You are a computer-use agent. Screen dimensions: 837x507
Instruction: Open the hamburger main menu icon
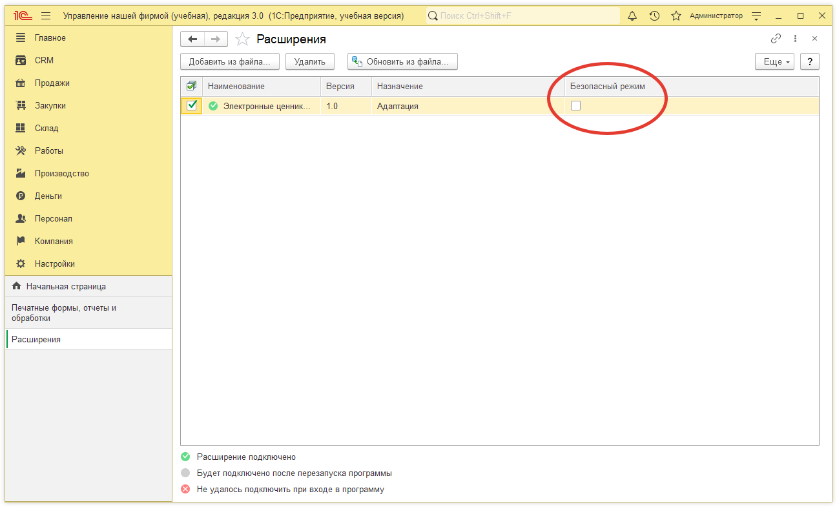(45, 16)
